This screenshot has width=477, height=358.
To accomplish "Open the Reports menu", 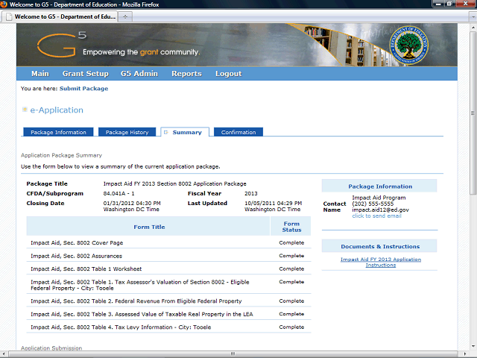I will 186,74.
